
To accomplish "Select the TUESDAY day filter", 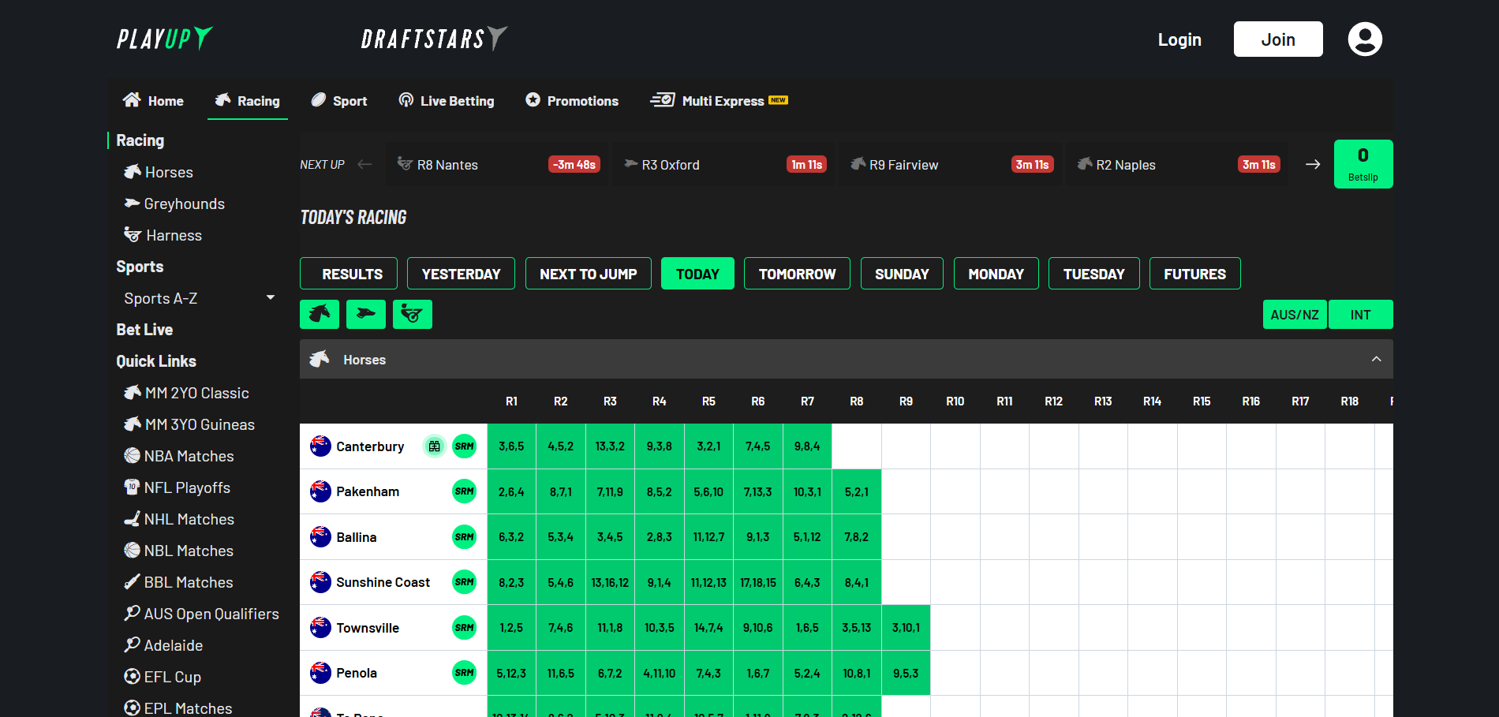I will tap(1094, 274).
